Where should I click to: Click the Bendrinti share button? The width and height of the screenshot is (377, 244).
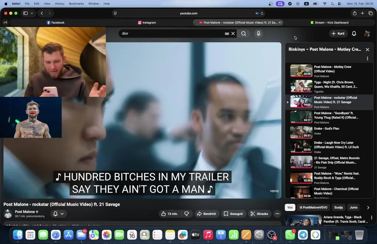[x=207, y=214]
